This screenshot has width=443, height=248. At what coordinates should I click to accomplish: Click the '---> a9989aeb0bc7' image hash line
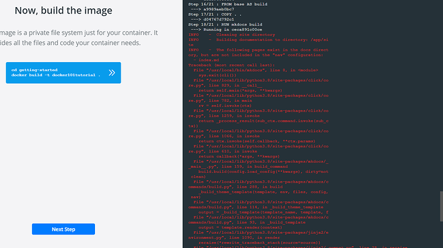point(213,10)
